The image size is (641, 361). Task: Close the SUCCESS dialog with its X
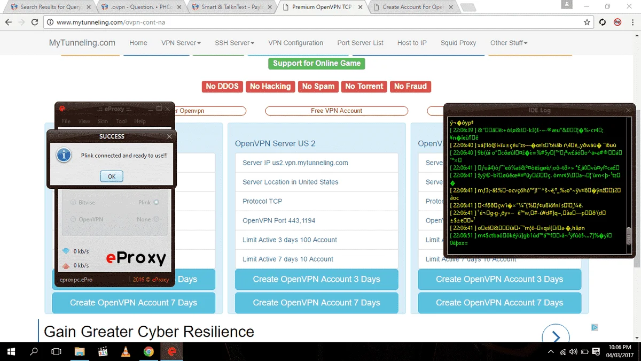coord(169,136)
